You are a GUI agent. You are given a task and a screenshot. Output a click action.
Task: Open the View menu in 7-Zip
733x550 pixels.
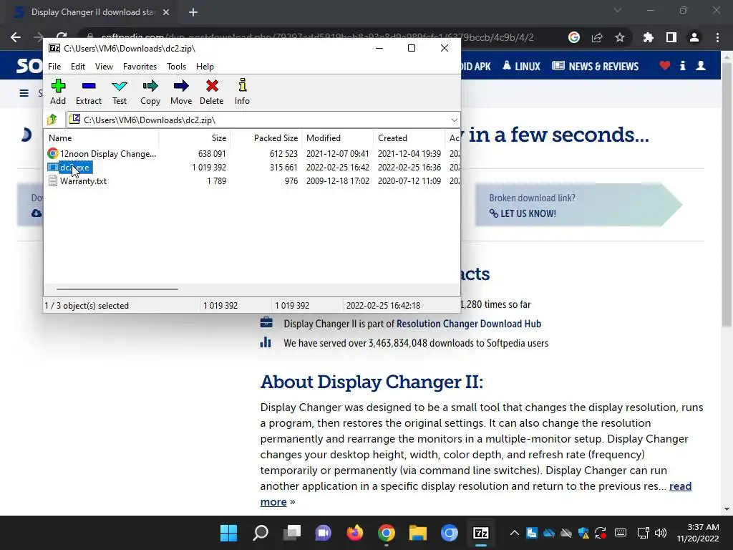coord(104,67)
